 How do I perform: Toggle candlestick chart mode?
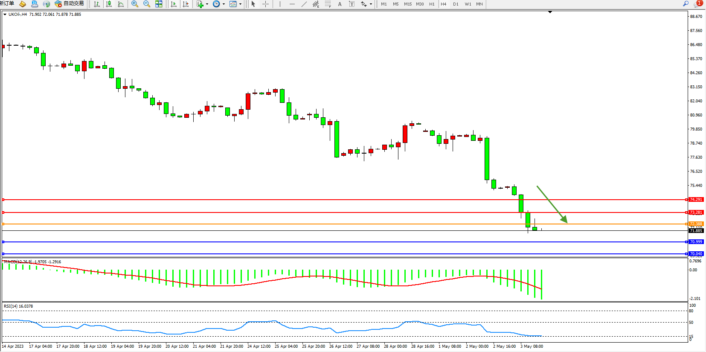pos(109,4)
